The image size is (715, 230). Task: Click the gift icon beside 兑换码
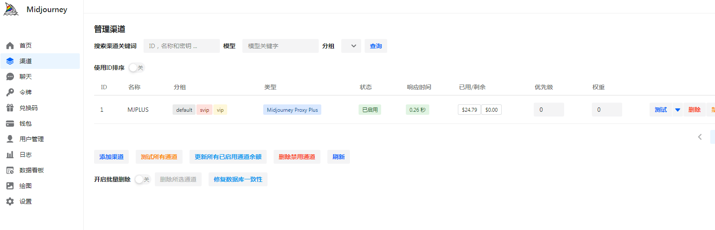(x=10, y=108)
